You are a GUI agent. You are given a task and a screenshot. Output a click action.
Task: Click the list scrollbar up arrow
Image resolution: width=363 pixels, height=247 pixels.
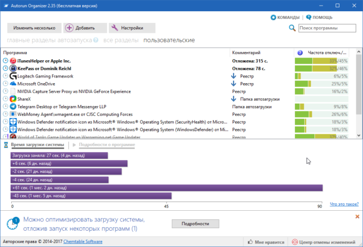tap(359, 51)
